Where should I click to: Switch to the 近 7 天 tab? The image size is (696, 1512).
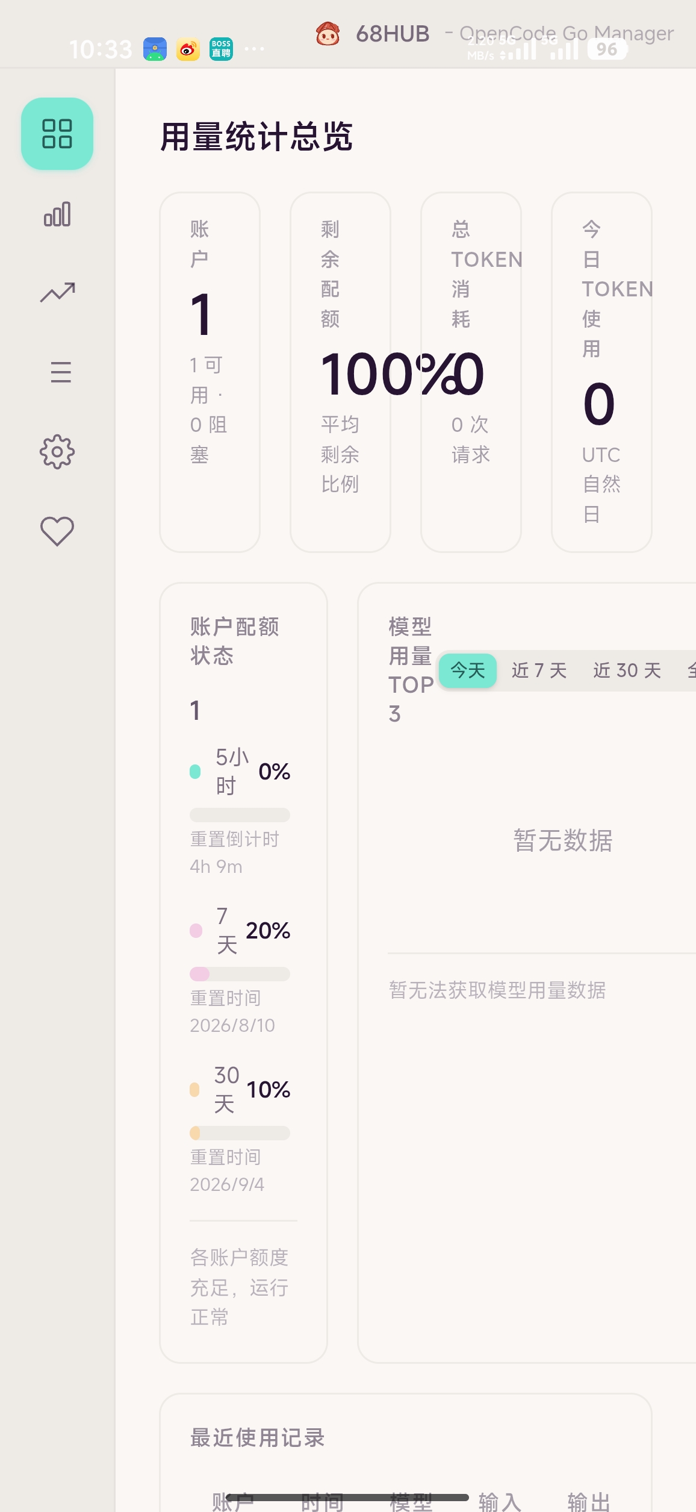coord(539,670)
